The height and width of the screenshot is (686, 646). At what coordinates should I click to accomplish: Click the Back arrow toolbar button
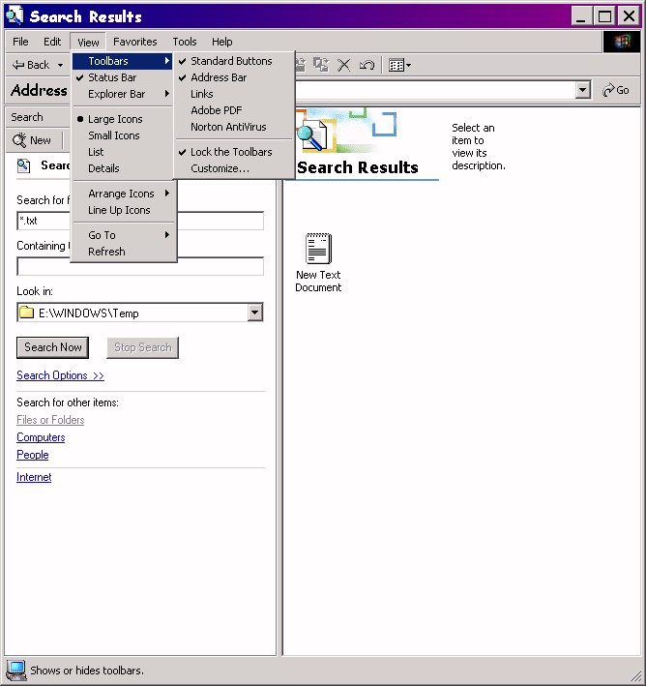(x=31, y=65)
